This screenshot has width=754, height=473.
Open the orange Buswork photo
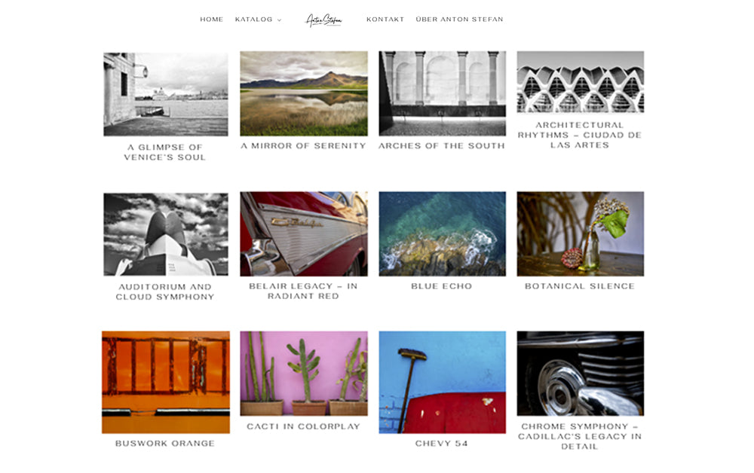166,383
